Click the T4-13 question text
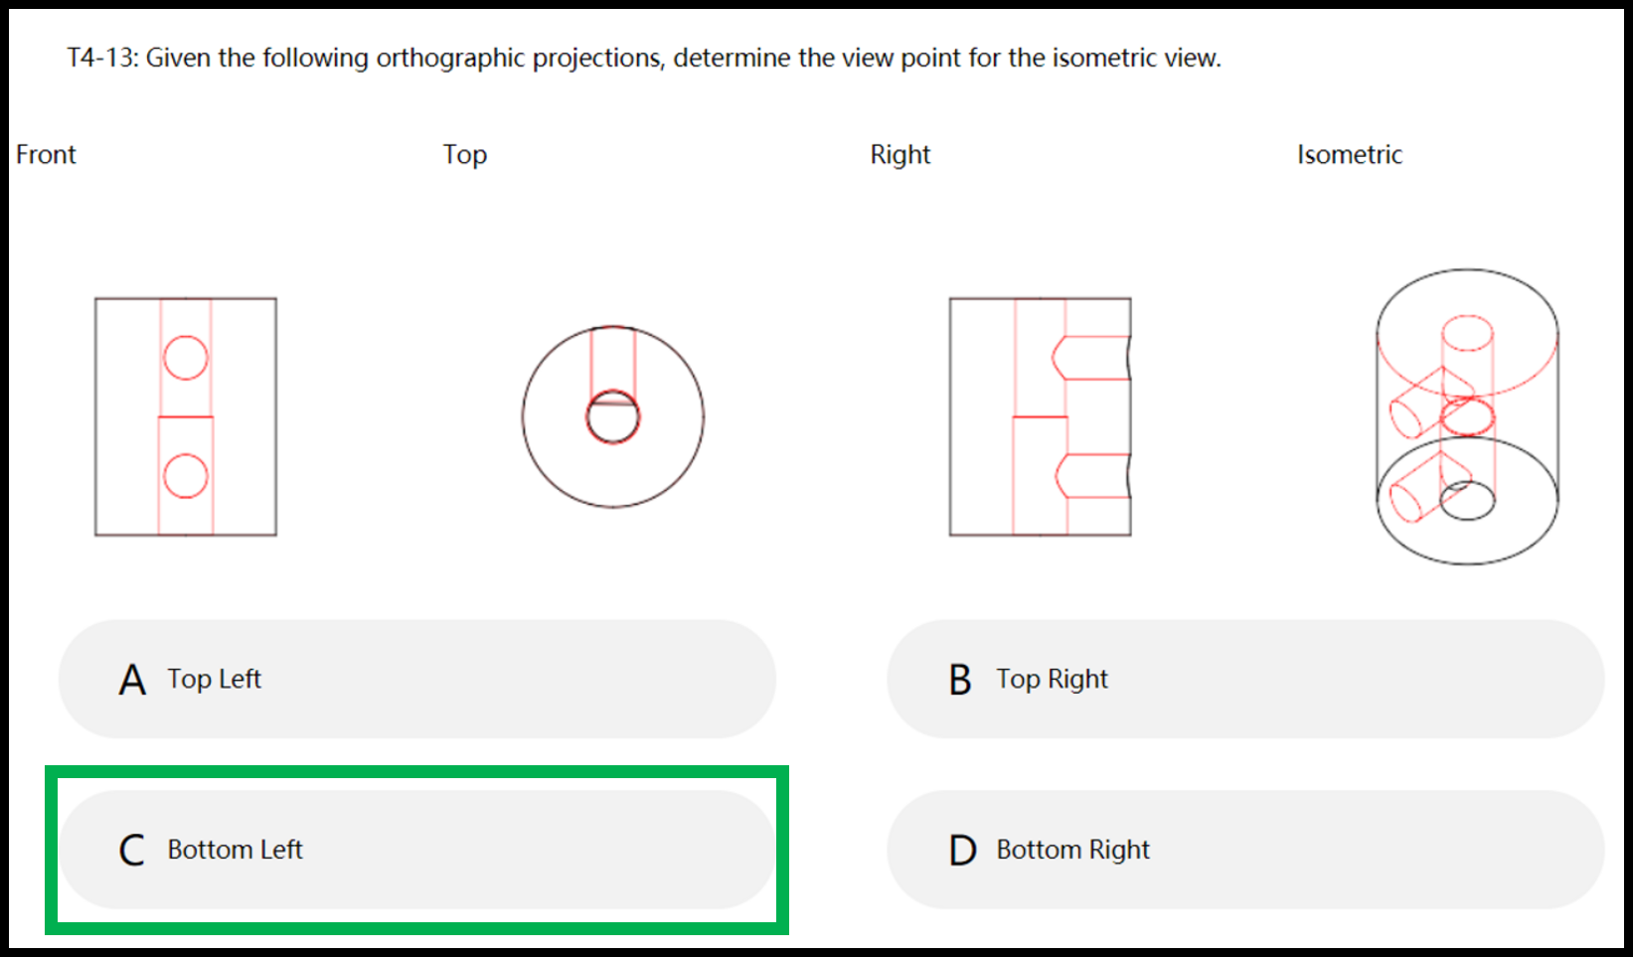Screen dimensions: 1633x957 pyautogui.click(x=644, y=59)
